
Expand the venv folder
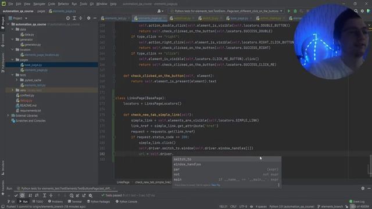pyautogui.click(x=13, y=90)
